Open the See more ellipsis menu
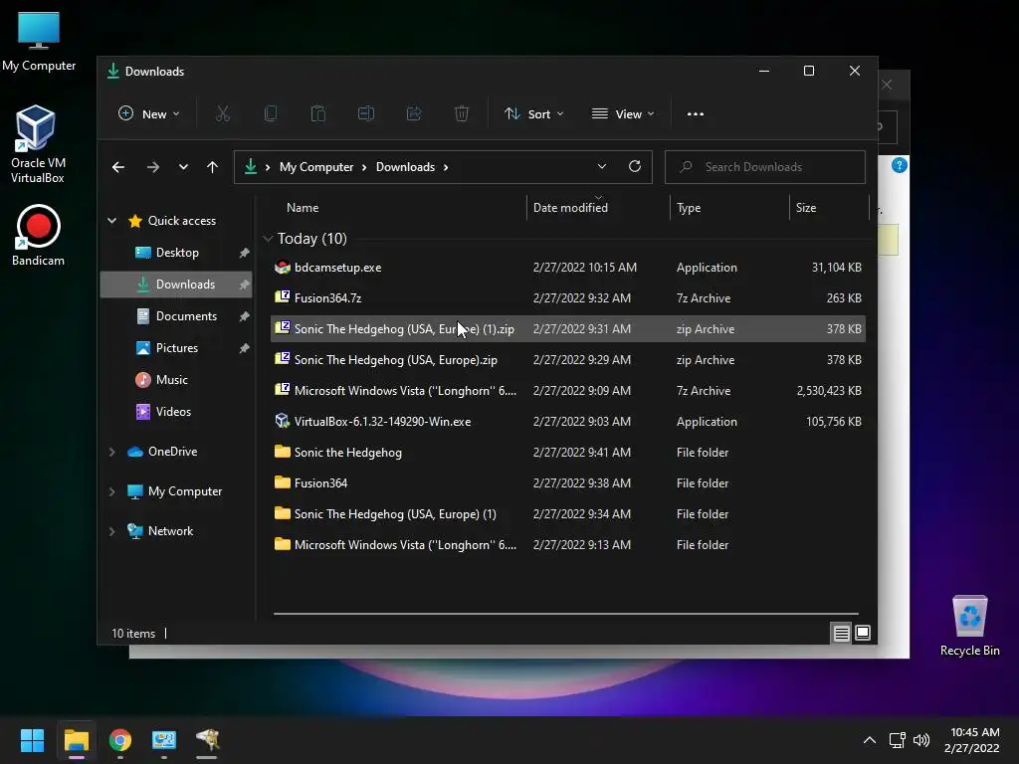The height and width of the screenshot is (764, 1019). coord(696,113)
